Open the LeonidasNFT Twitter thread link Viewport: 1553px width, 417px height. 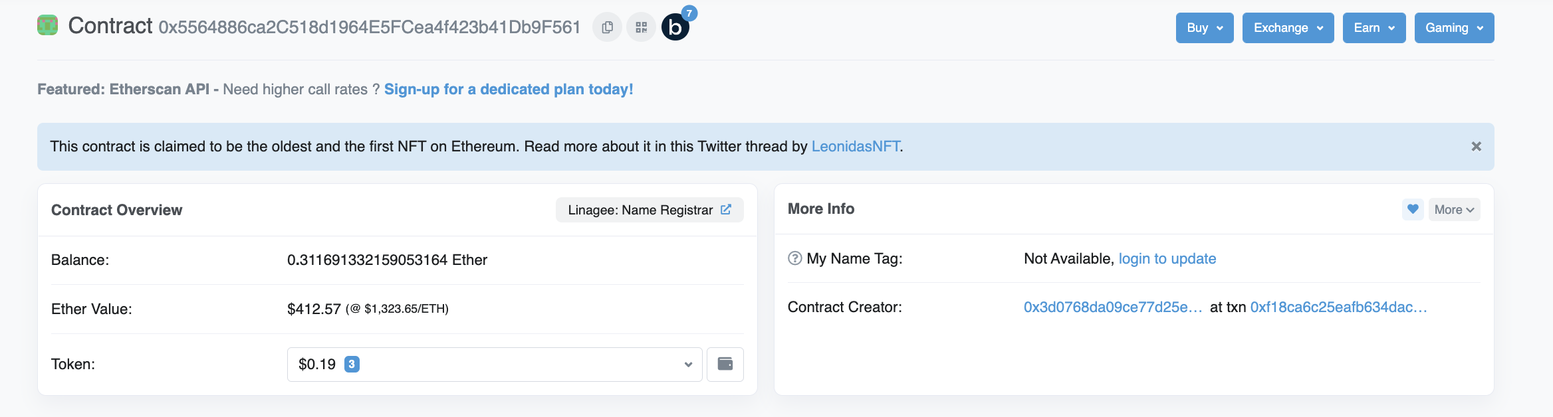point(856,146)
